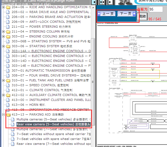
Task: Click folder icon of 303-03 Engine Cooling
Action: click(x=8, y=37)
